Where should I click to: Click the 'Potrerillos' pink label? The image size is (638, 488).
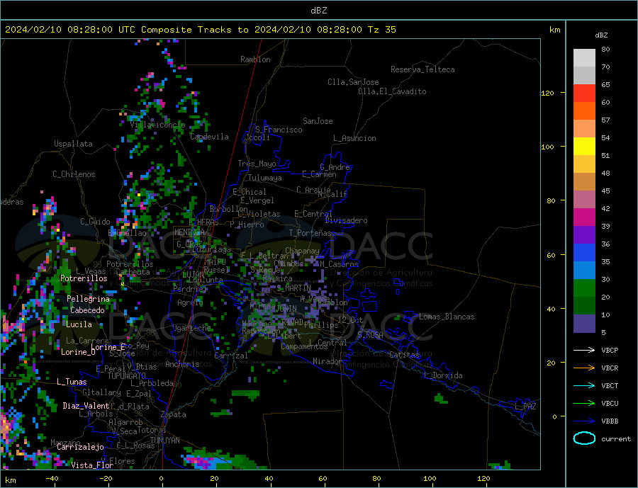[84, 278]
